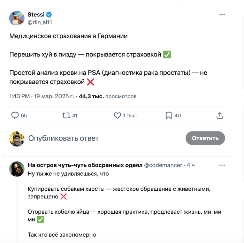
Task: Click the reply comment icon
Action: coord(15,115)
